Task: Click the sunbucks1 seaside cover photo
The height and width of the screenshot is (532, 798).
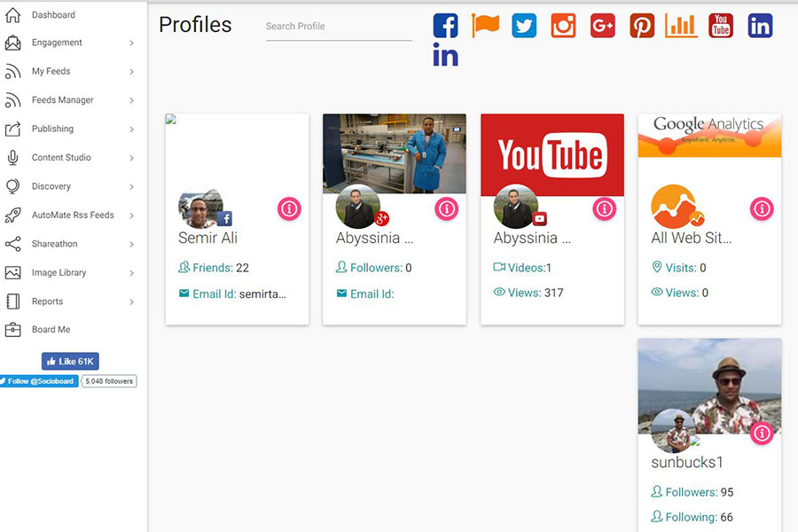Action: coord(709,386)
